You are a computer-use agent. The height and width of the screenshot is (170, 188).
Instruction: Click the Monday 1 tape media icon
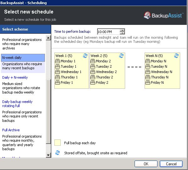pos(58,61)
